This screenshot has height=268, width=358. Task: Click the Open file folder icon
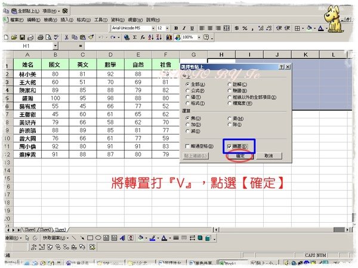14,37
